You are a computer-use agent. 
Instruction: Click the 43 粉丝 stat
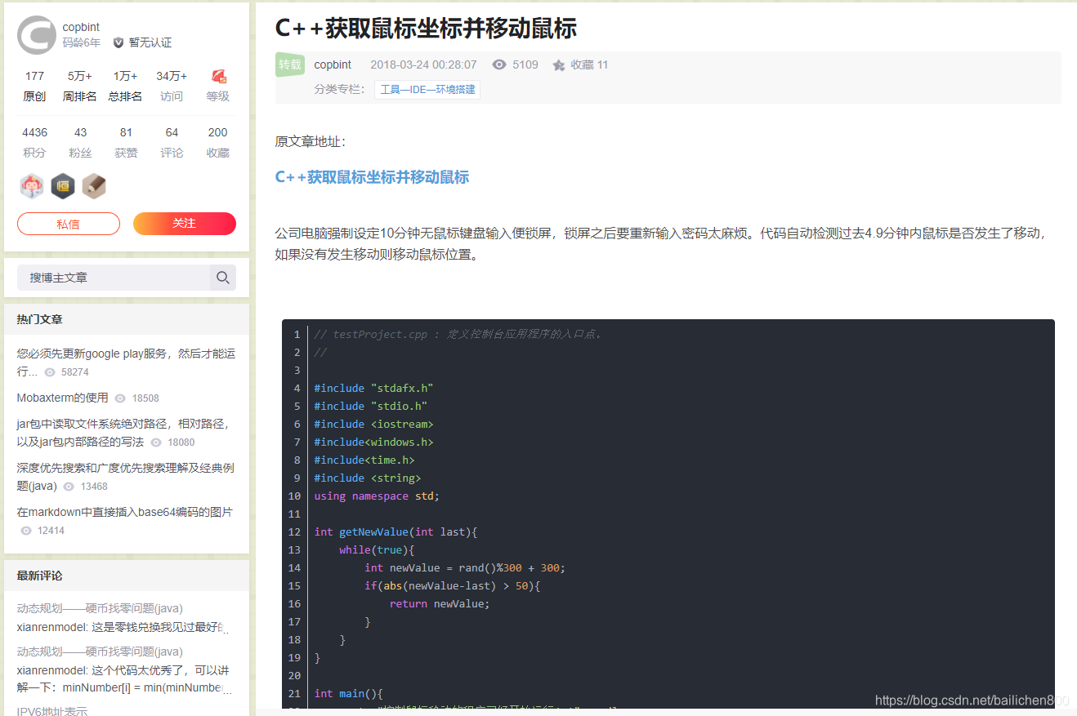[x=80, y=142]
